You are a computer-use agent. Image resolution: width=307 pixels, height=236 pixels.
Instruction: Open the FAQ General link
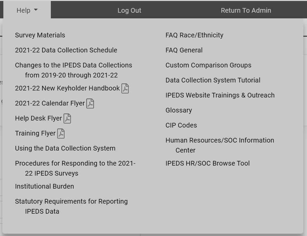[x=184, y=50]
